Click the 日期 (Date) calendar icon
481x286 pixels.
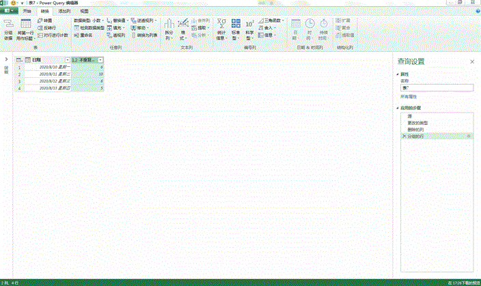coord(296,29)
